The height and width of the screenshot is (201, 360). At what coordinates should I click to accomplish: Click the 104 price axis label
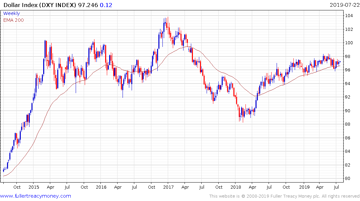349,16
